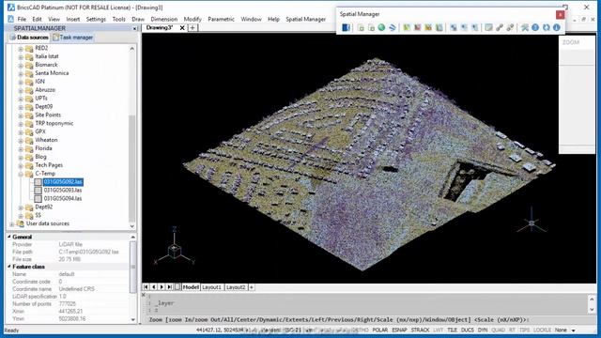Click the circular arrows refresh icon
The image size is (601, 338).
click(x=547, y=27)
